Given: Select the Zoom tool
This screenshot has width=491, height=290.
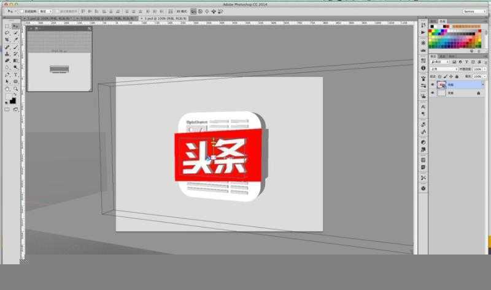Looking at the screenshot, I should point(15,89).
